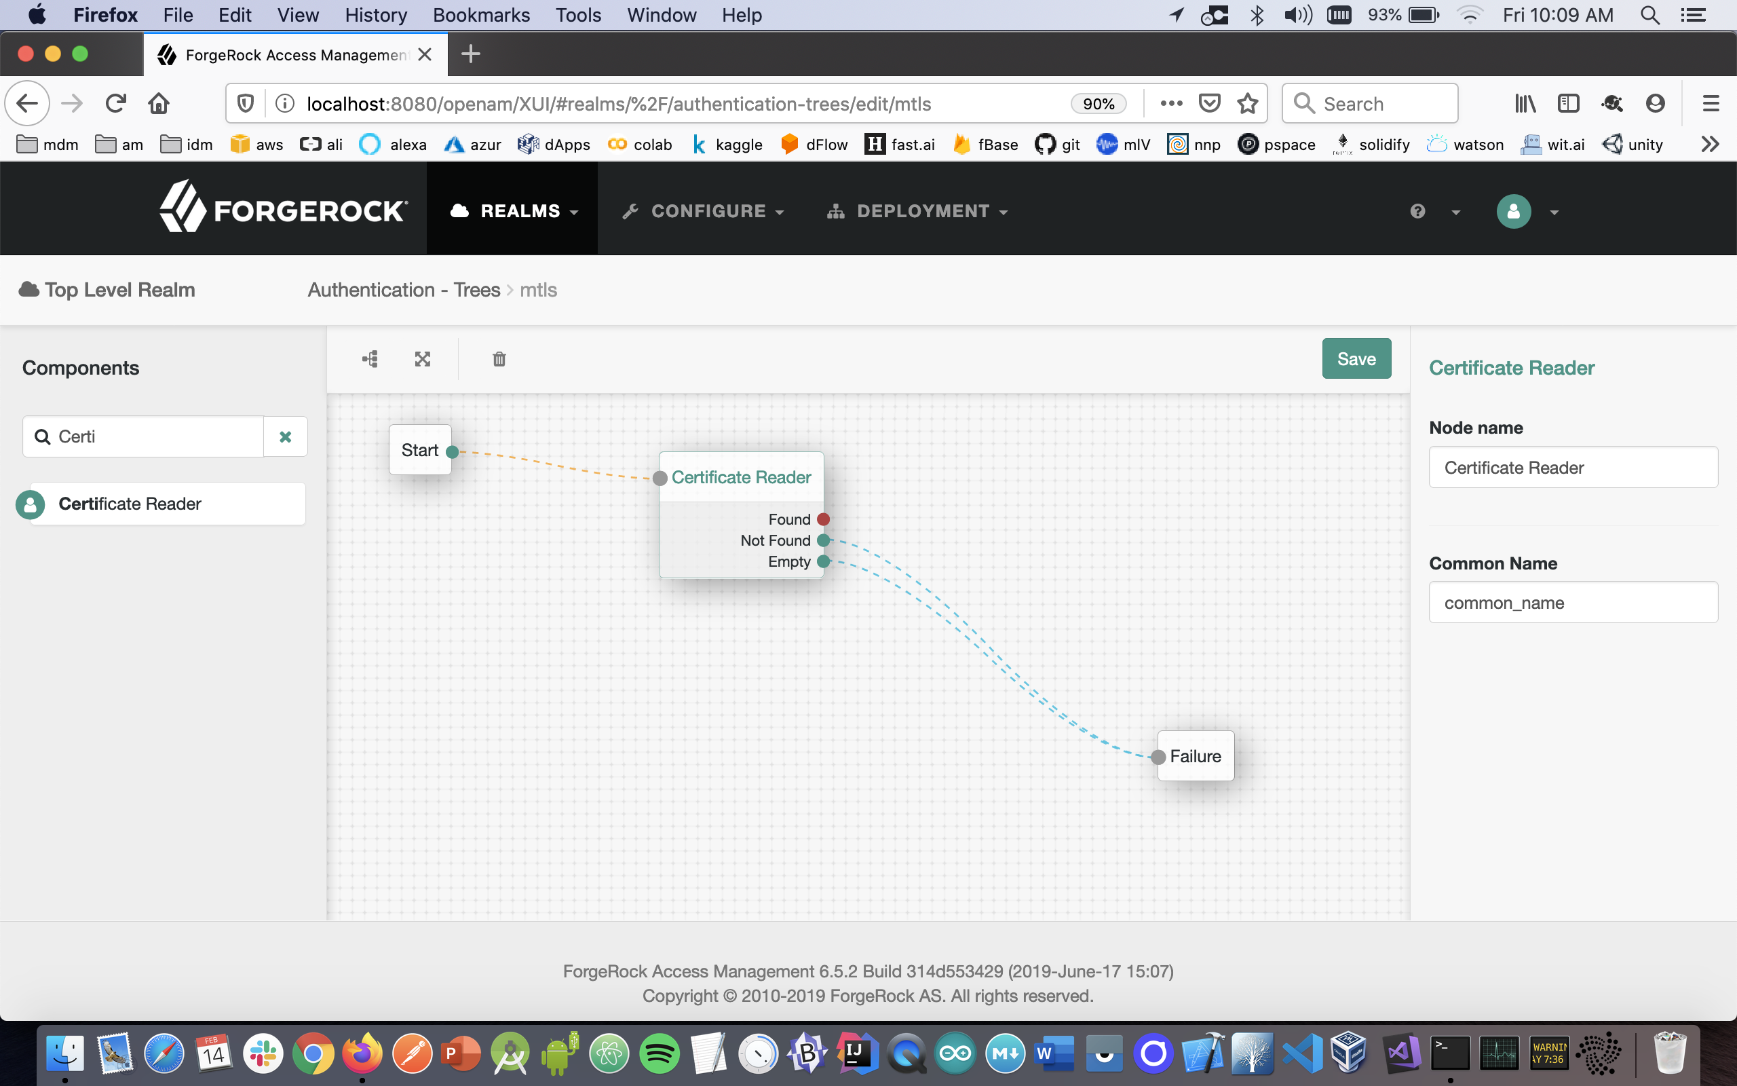1737x1086 pixels.
Task: Open the Bookmarks menu in menu bar
Action: pos(481,15)
